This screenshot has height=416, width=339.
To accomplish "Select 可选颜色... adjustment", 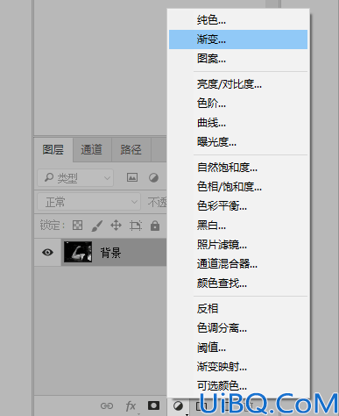I will coord(238,386).
